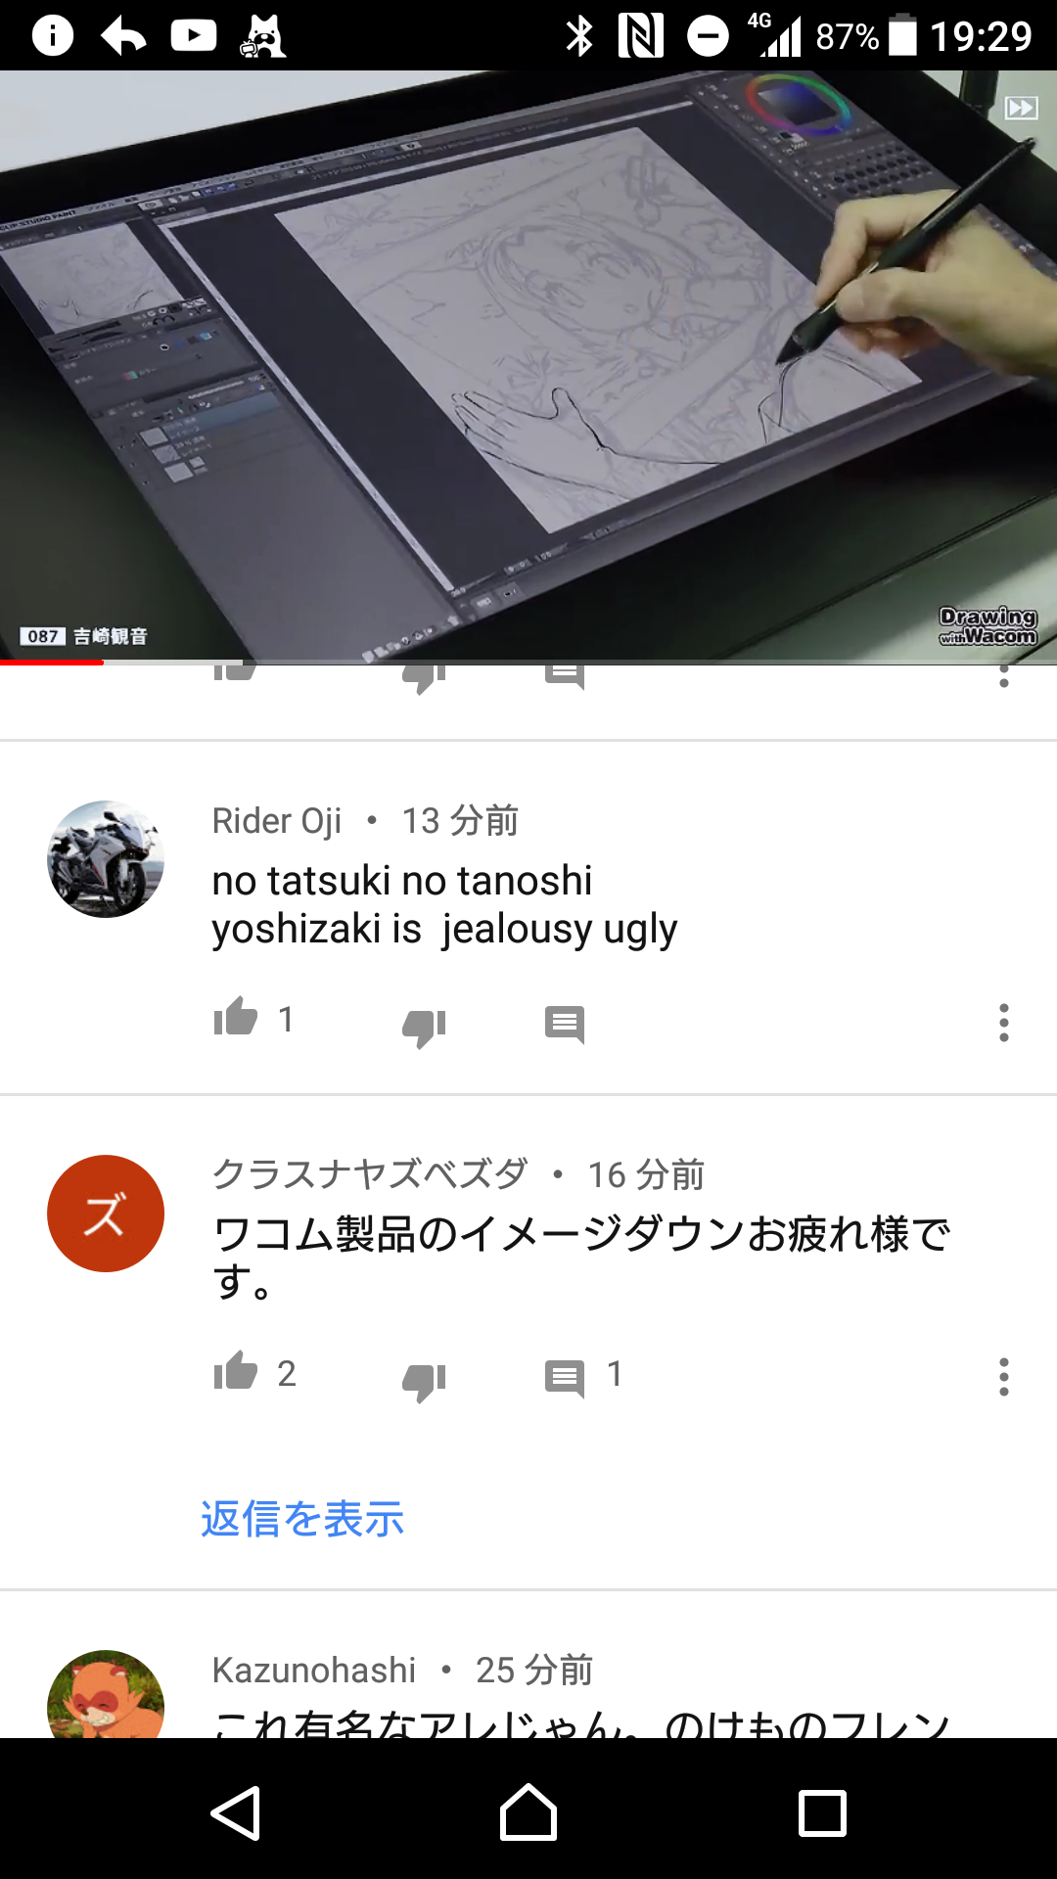Dislike the クラスナヤズベズダ comment

click(424, 1381)
